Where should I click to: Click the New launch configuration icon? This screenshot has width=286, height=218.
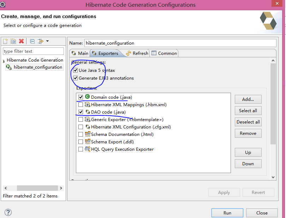pyautogui.click(x=5, y=41)
